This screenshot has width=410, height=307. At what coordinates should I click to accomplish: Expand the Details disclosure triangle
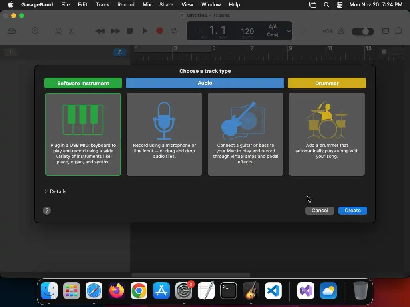[x=46, y=191]
